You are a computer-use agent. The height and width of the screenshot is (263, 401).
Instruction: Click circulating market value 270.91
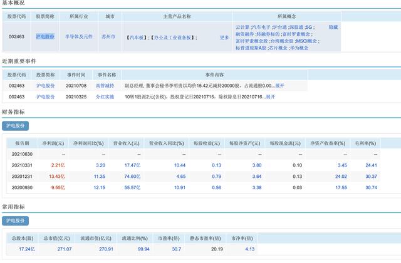point(106,249)
